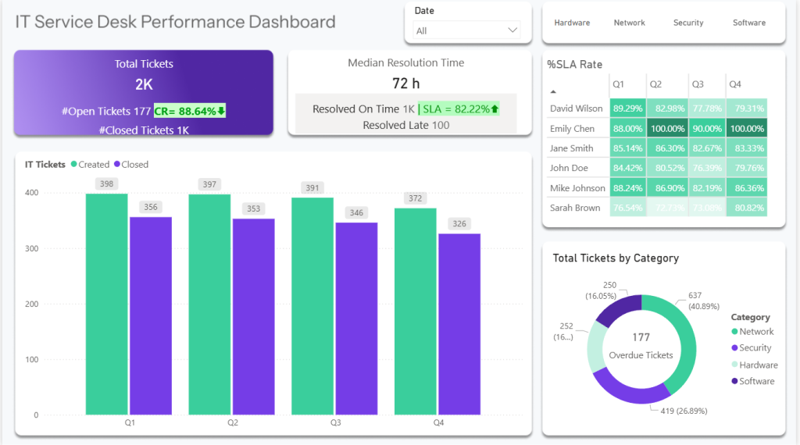800x445 pixels.
Task: Select the Q1 Created bar labeled 398
Action: 106,304
